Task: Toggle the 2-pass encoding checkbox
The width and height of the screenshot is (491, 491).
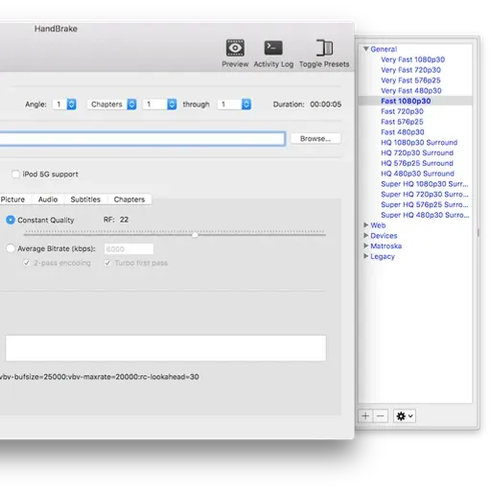Action: tap(26, 263)
